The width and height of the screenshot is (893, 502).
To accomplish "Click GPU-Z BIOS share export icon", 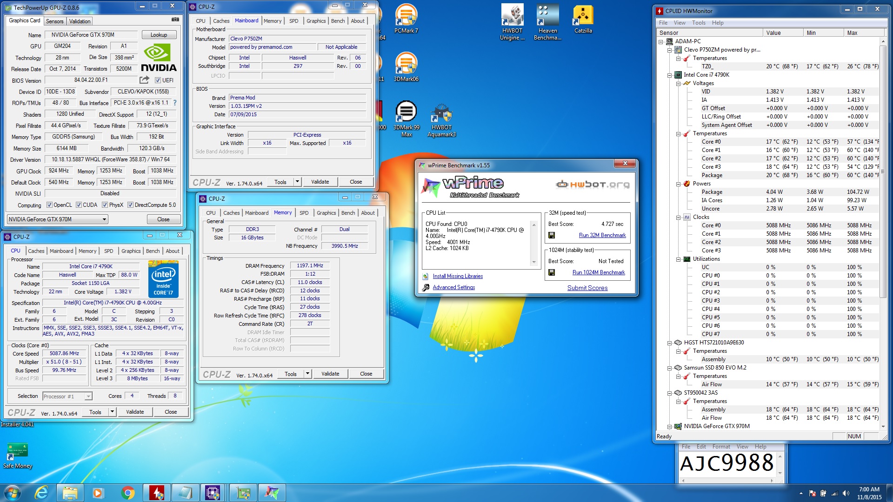I will click(x=145, y=80).
